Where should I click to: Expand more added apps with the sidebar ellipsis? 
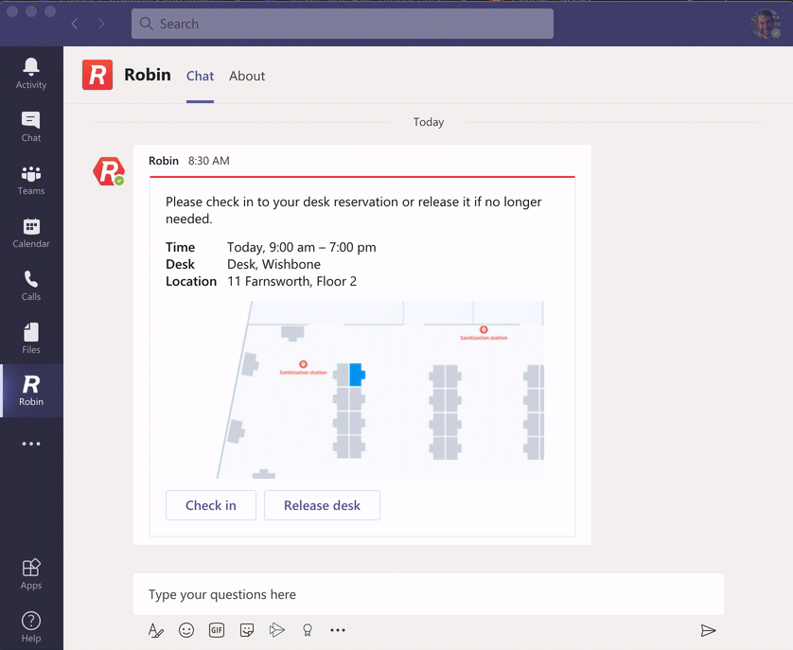pos(31,443)
